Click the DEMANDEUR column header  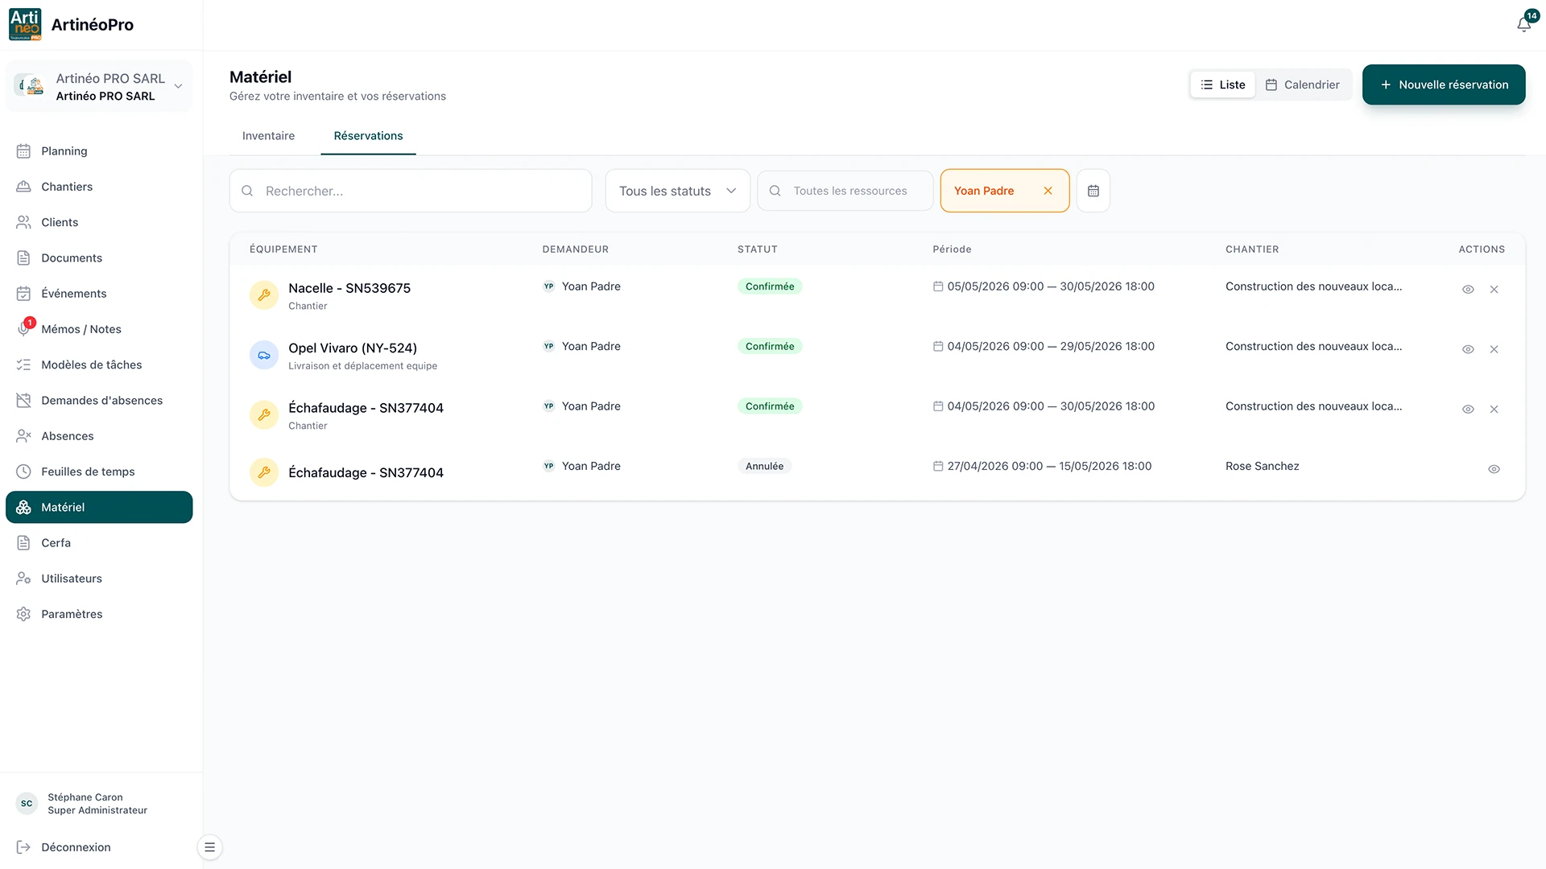(x=575, y=249)
